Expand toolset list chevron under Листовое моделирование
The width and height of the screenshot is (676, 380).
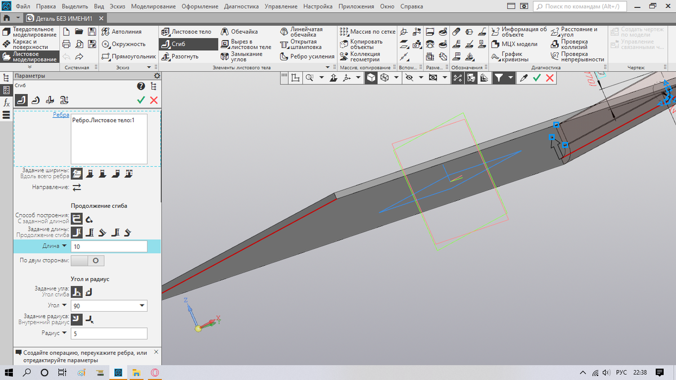coord(29,67)
